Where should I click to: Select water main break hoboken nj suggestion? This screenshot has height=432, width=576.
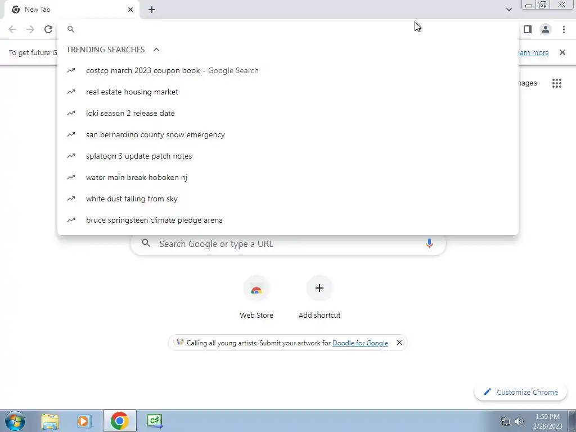(x=287, y=177)
